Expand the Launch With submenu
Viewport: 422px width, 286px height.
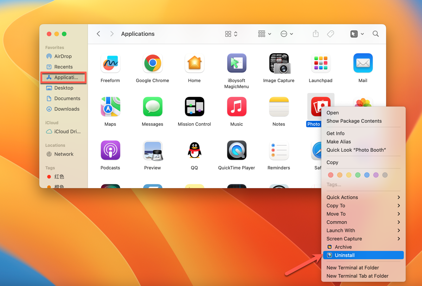tap(363, 231)
